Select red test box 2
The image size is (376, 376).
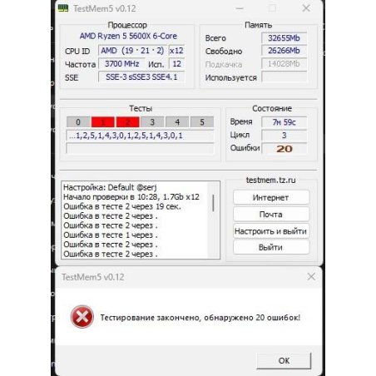point(127,122)
